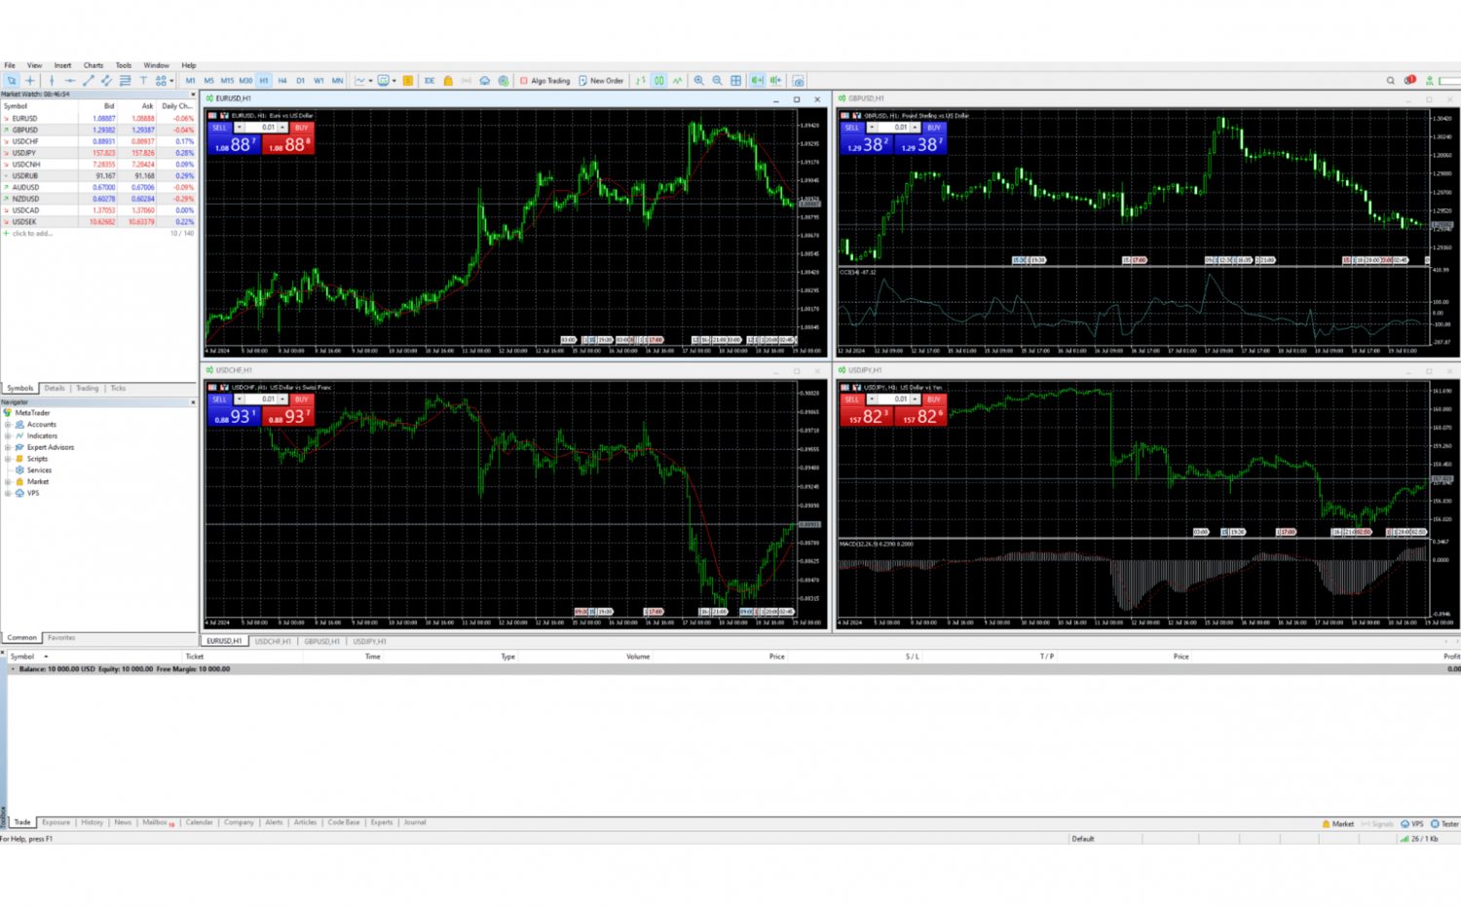
Task: Switch timeframe to H4
Action: [281, 81]
